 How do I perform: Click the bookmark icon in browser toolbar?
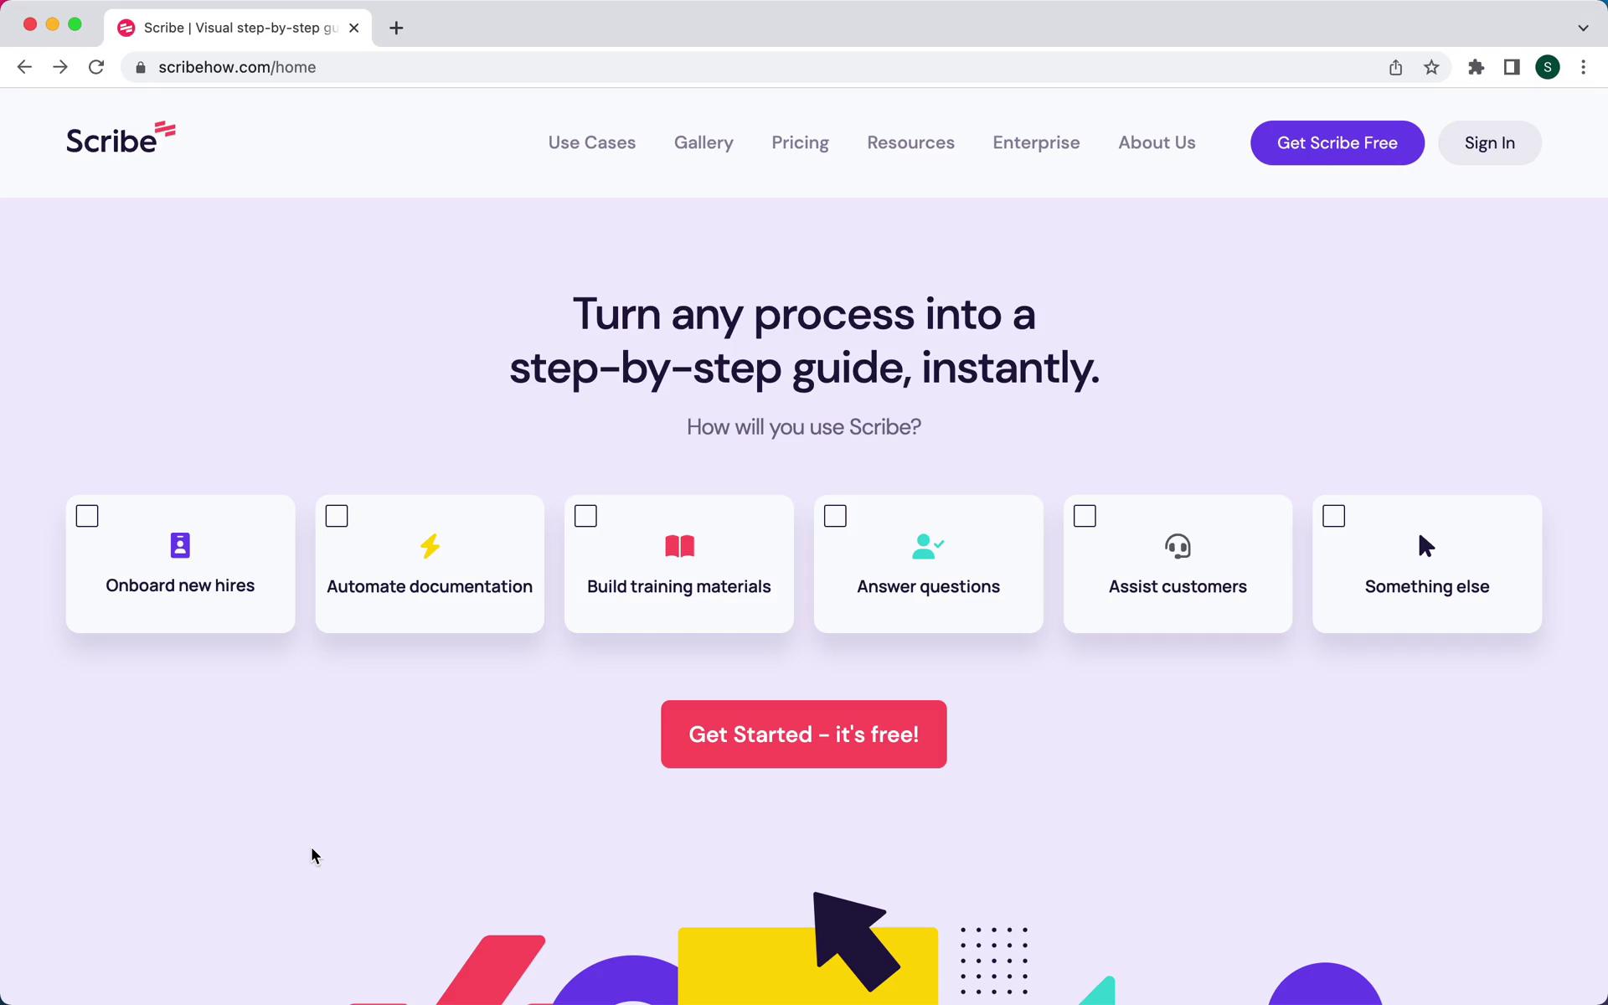(x=1432, y=67)
